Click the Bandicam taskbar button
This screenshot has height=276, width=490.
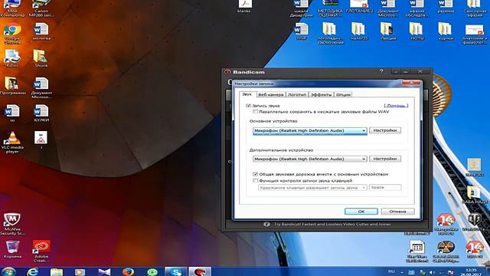pos(200,271)
